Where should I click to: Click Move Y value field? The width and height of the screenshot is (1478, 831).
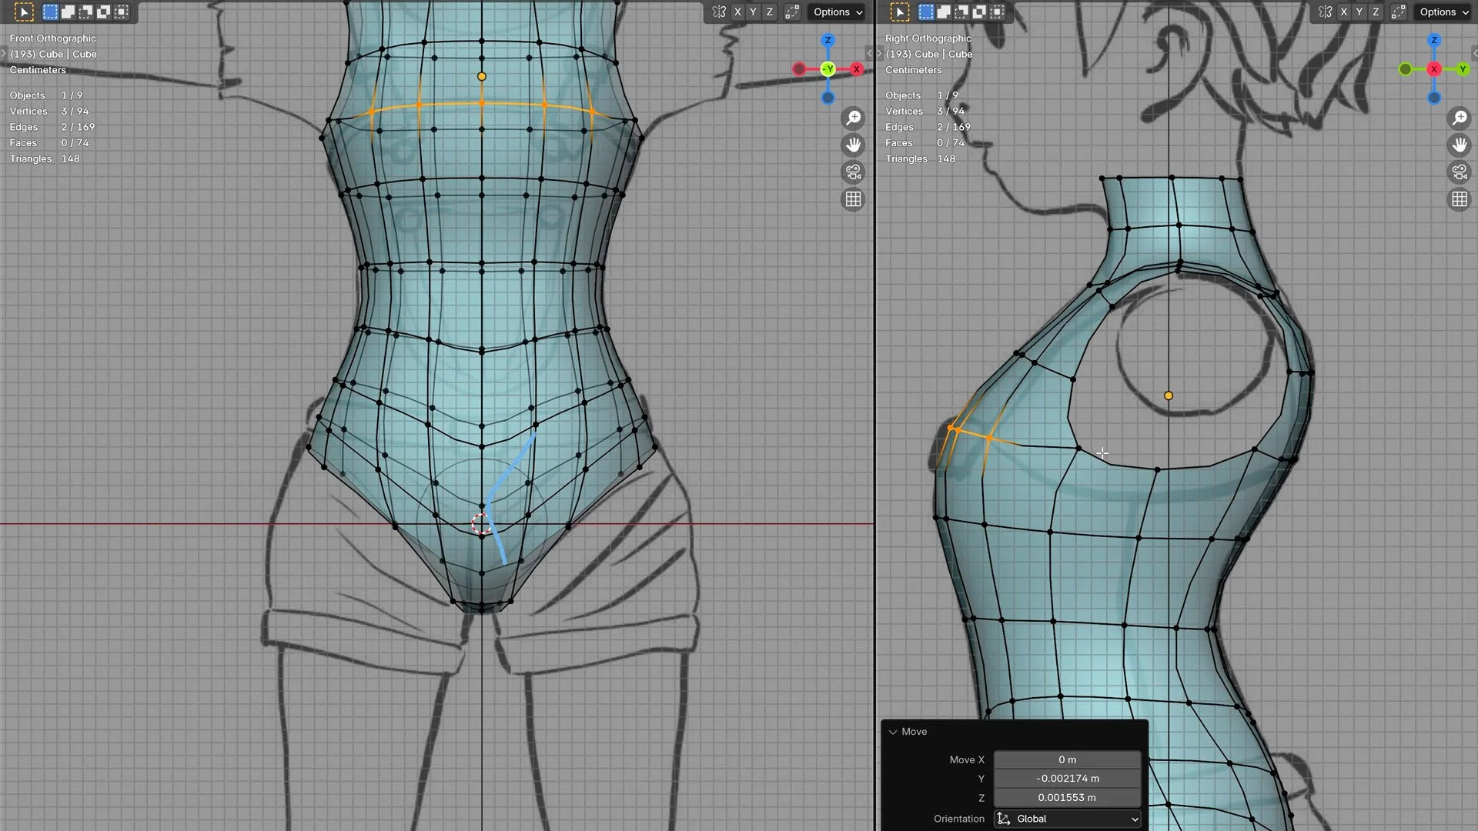pyautogui.click(x=1067, y=779)
